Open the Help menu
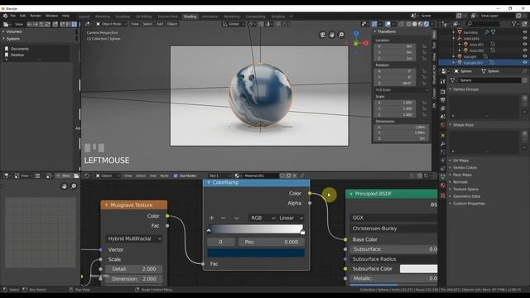The width and height of the screenshot is (530, 298). click(65, 16)
